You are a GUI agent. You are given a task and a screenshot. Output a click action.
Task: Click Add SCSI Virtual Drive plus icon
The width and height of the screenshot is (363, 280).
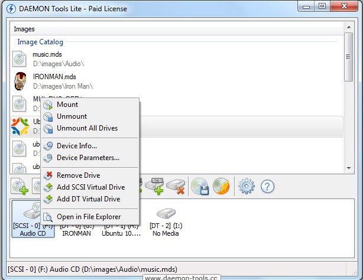point(48,187)
